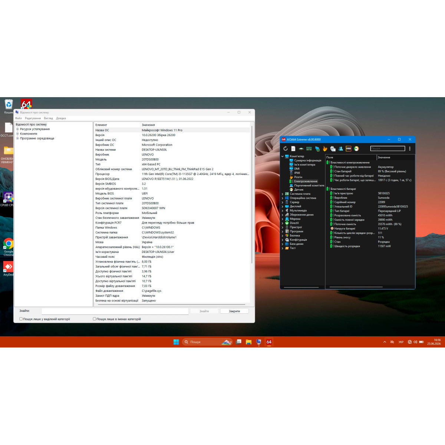This screenshot has height=445, width=445.
Task: Select Розгін item in AIDA64 tree
Action: (x=298, y=177)
